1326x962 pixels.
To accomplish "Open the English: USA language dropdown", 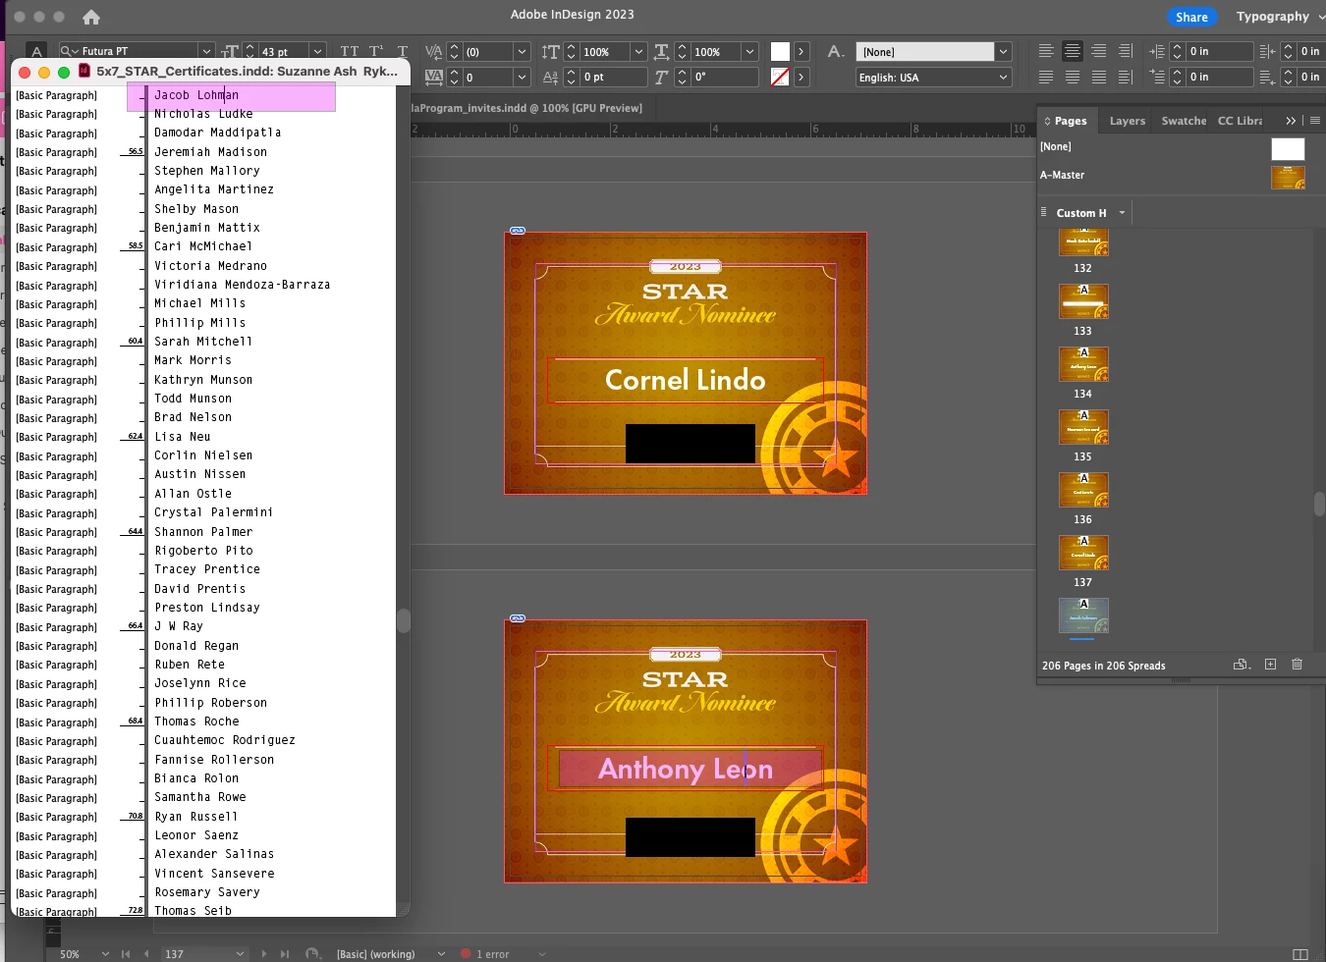I will point(934,77).
